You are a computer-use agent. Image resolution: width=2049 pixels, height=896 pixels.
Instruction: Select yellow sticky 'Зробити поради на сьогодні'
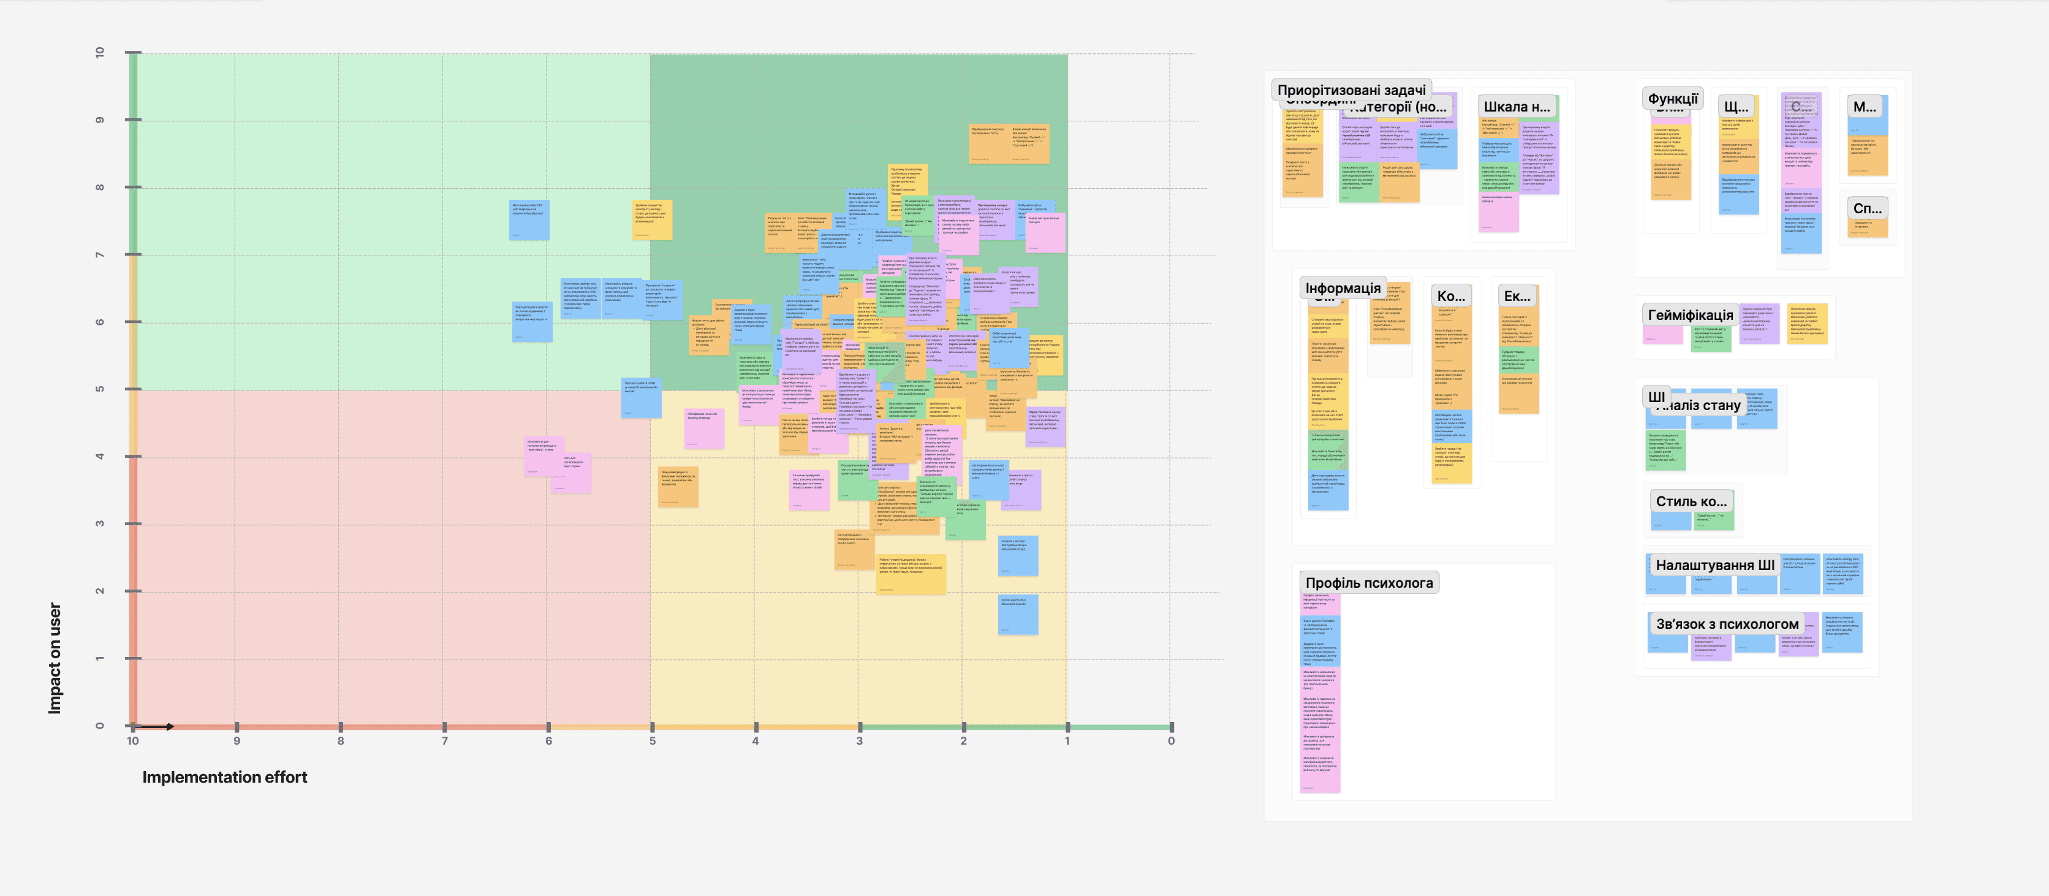coord(652,219)
